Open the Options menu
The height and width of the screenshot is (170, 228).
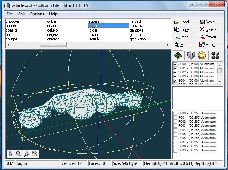pyautogui.click(x=37, y=14)
